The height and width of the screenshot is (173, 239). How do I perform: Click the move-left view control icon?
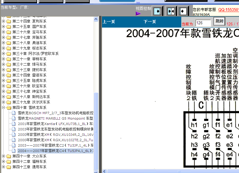[x=183, y=11]
